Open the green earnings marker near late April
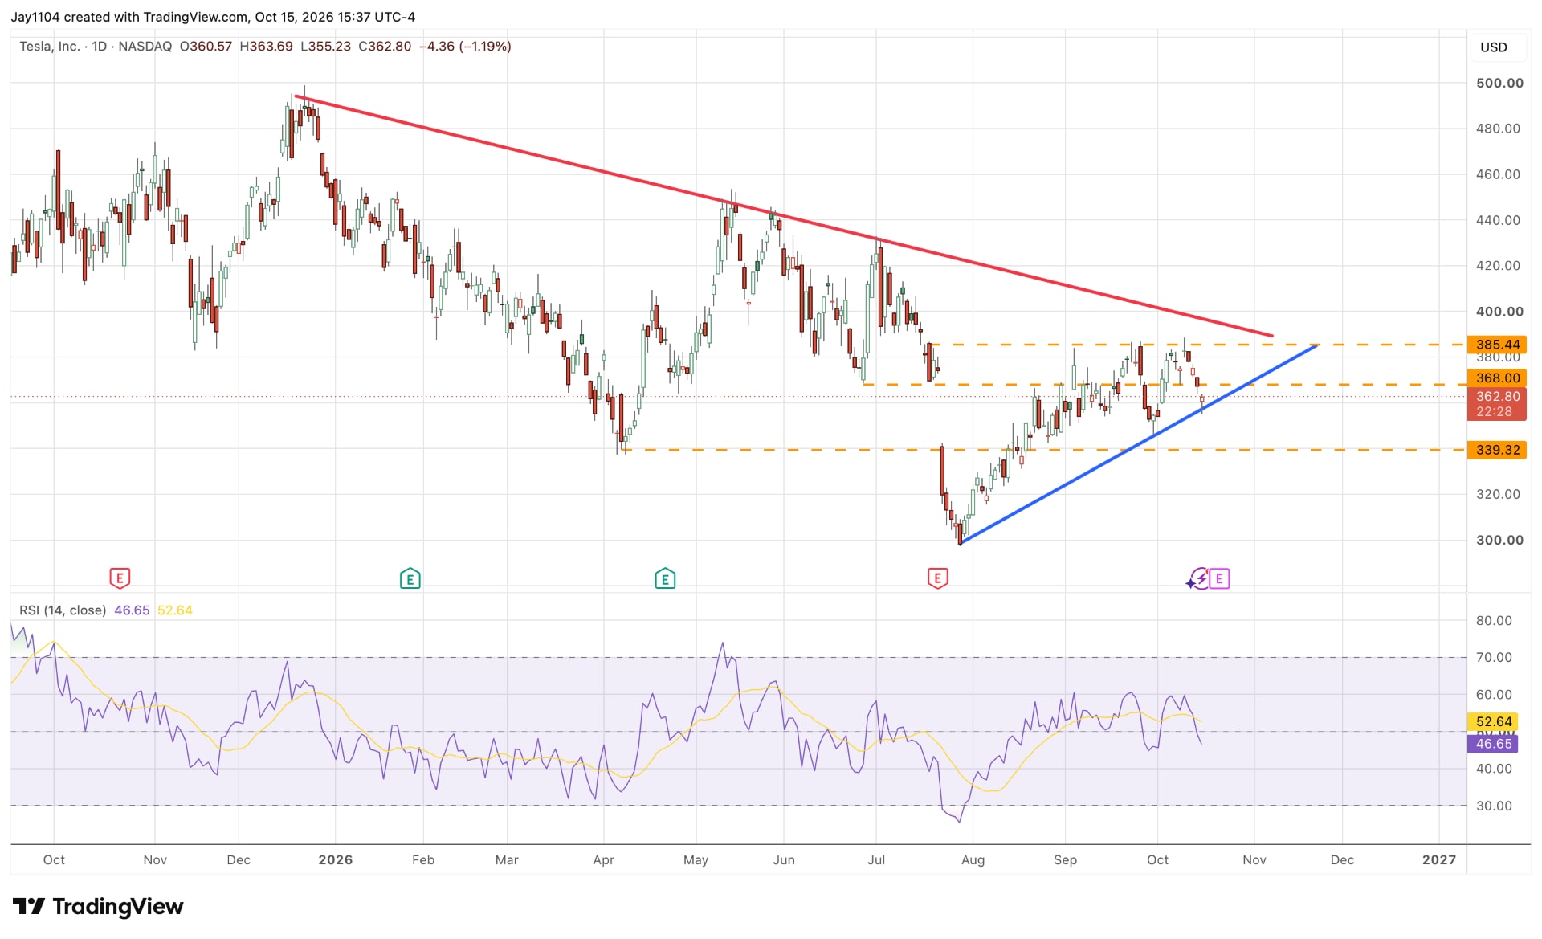The width and height of the screenshot is (1542, 939). tap(665, 578)
